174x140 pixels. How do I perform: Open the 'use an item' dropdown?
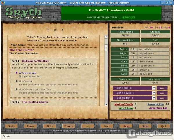[154, 98]
